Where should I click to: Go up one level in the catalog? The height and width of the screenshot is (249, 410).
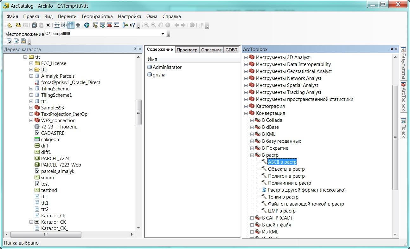10,25
